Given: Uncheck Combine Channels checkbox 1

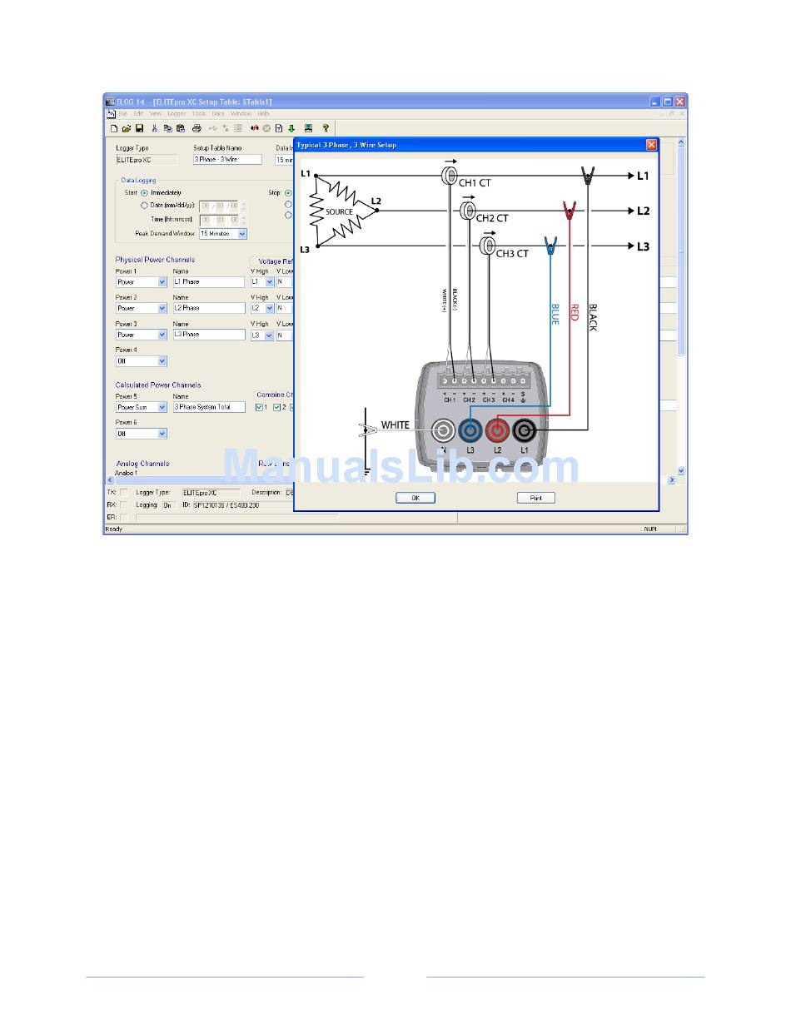Looking at the screenshot, I should tap(259, 408).
